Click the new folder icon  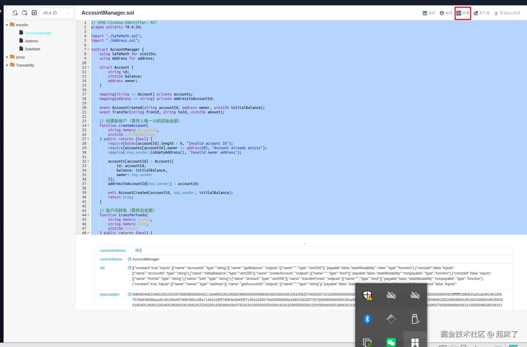tap(25, 13)
